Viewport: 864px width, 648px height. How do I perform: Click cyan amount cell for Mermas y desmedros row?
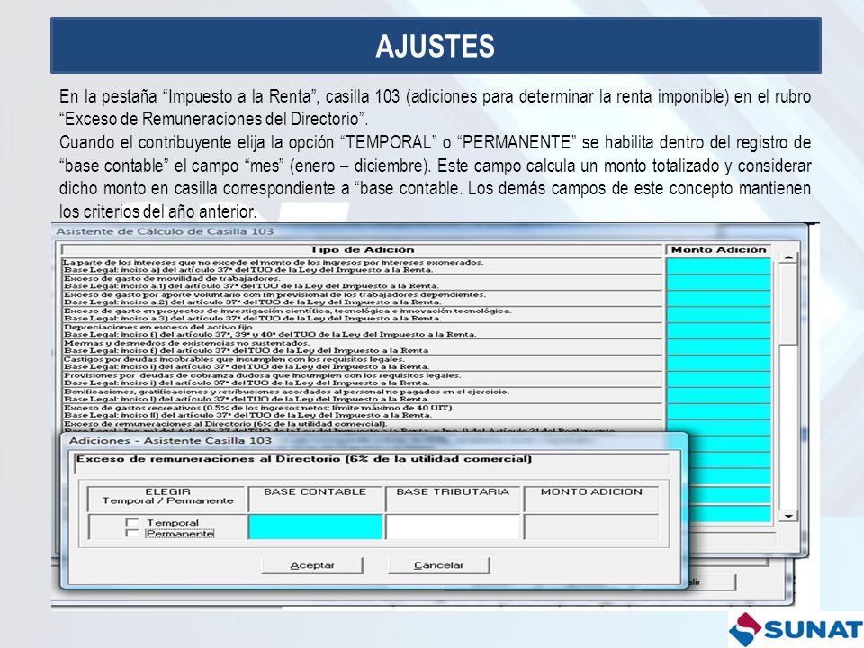click(x=718, y=346)
